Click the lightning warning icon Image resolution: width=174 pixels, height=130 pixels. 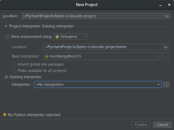(x=5, y=115)
